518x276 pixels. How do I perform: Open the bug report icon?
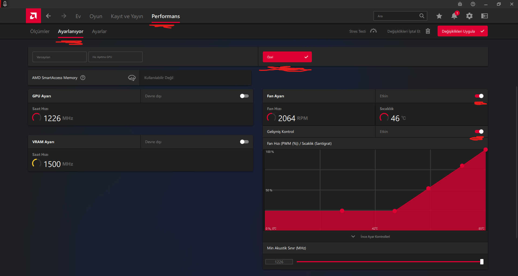460,4
